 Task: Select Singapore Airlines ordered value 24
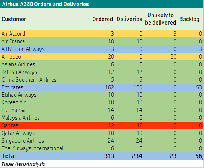(111, 141)
